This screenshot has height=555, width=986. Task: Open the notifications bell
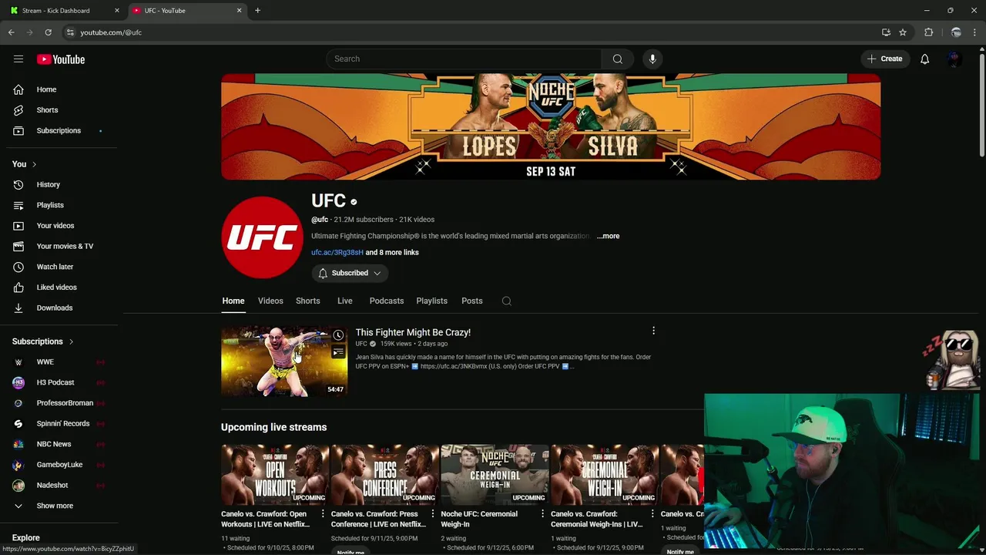pos(924,59)
